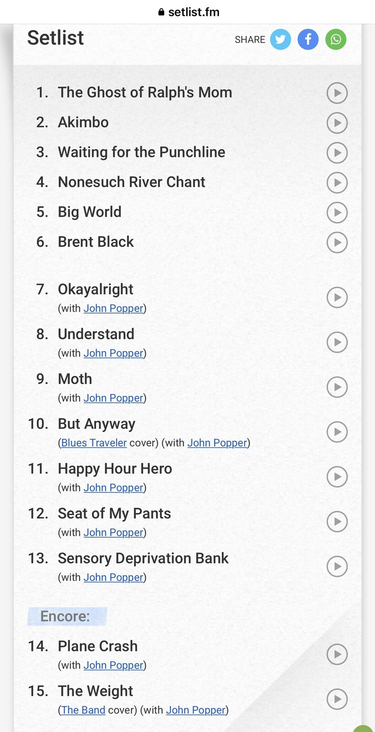Play the song Moth

click(337, 387)
